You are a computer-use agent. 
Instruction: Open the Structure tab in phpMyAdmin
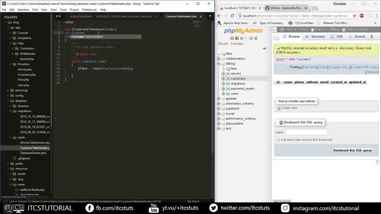(315, 36)
